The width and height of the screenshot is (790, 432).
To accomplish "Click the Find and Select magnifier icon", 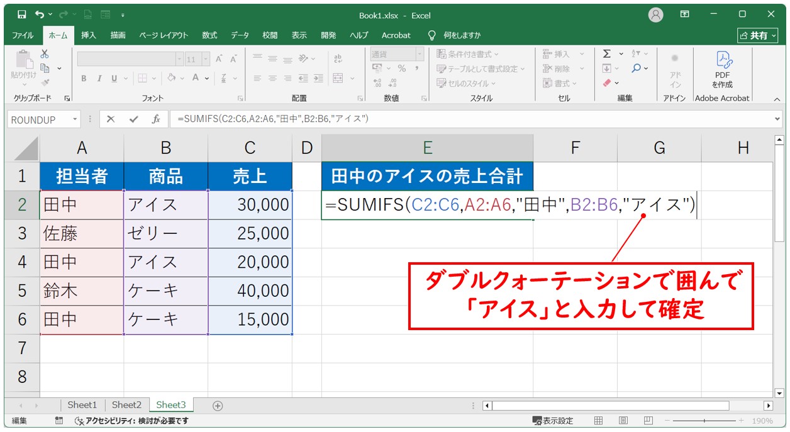I will tap(637, 69).
